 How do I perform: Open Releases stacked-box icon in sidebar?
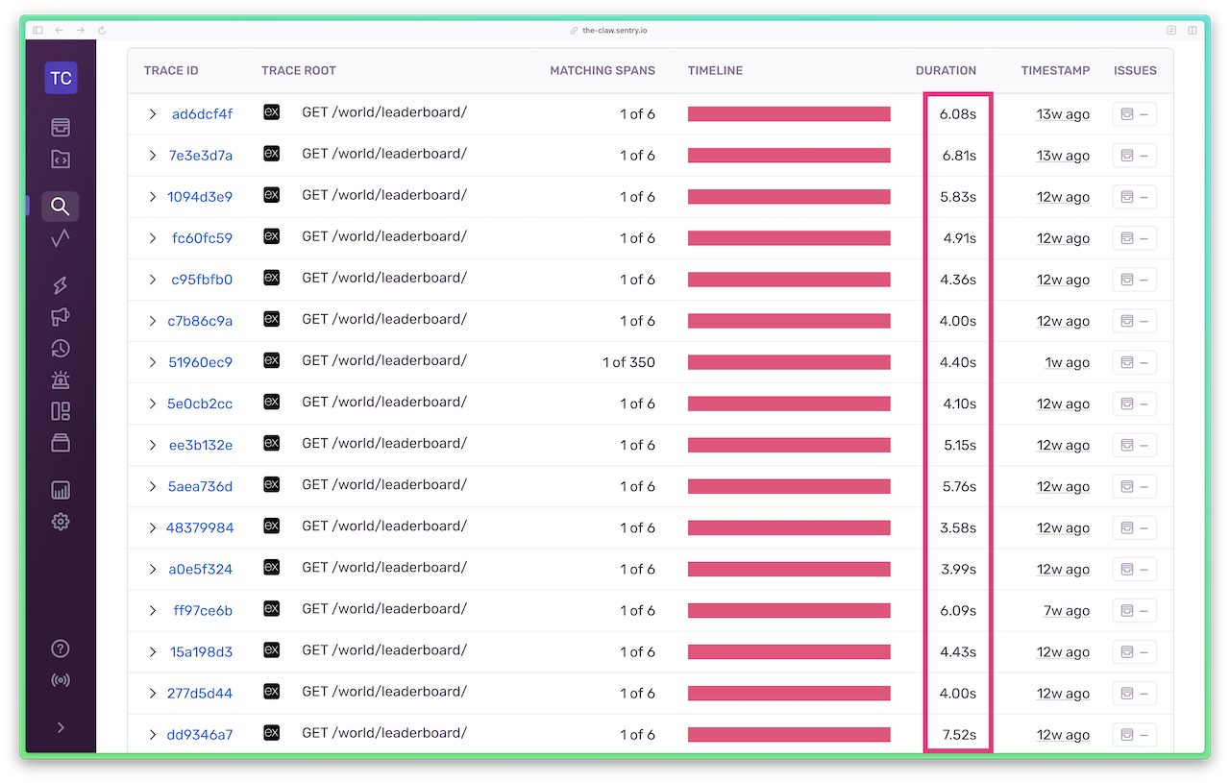pos(61,443)
